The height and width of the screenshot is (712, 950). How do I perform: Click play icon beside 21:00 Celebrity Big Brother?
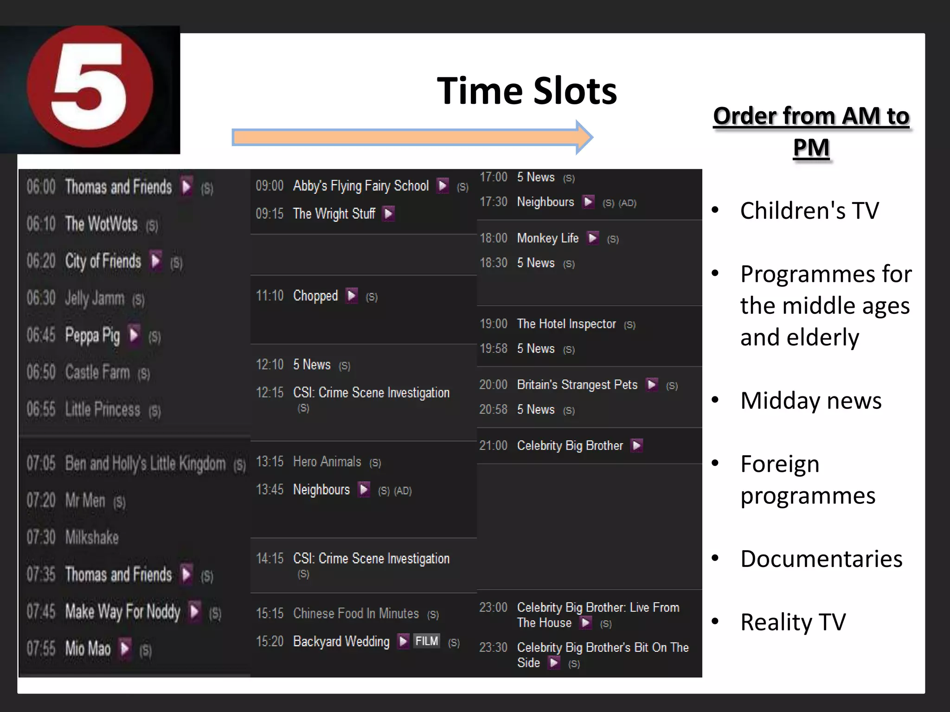[637, 445]
